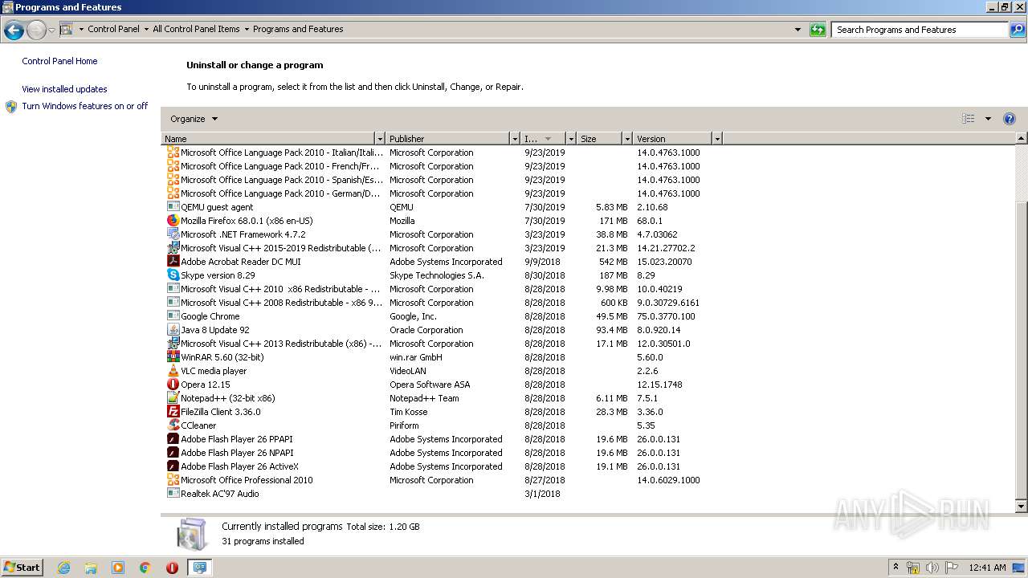Open Control Panel Home link
Image resolution: width=1028 pixels, height=578 pixels.
59,61
